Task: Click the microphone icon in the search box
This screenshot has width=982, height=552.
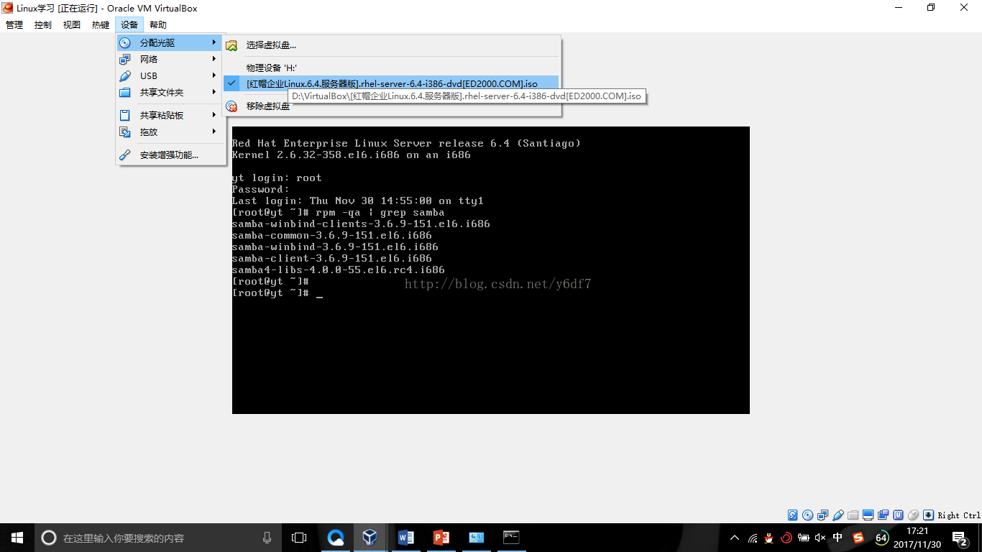Action: point(267,538)
